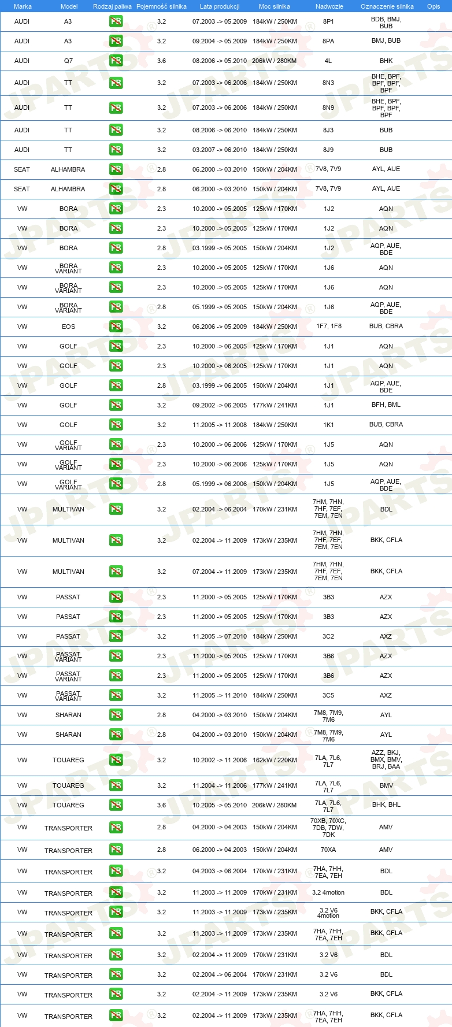This screenshot has width=452, height=1027.
Task: Click the BHK engine code cell
Action: pos(386,61)
